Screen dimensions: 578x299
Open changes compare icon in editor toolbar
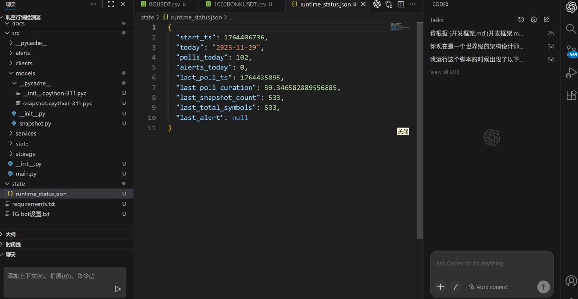(389, 4)
